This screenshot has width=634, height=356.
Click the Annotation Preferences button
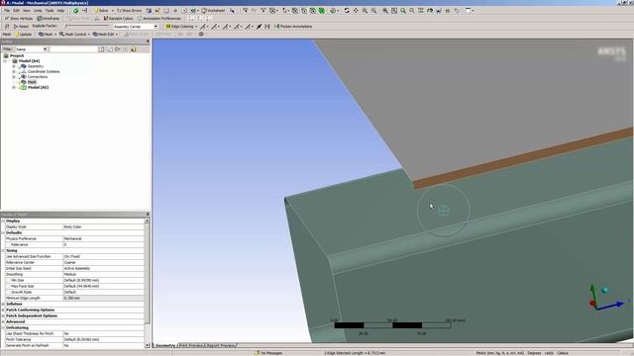point(158,19)
